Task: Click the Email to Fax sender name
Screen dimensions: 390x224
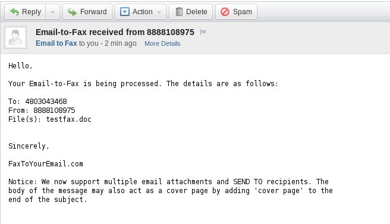Action: coord(56,43)
